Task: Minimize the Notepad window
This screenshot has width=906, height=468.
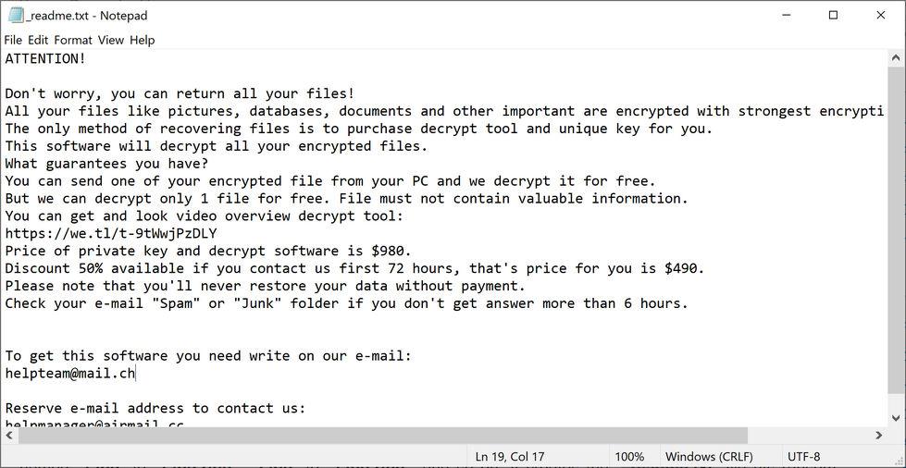Action: point(787,15)
